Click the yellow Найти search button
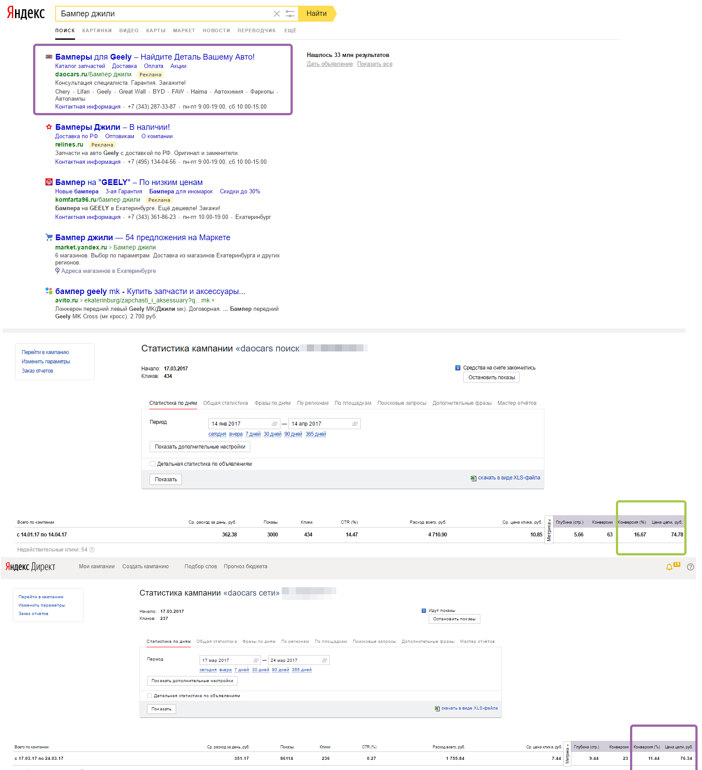702x770 pixels. pos(317,14)
